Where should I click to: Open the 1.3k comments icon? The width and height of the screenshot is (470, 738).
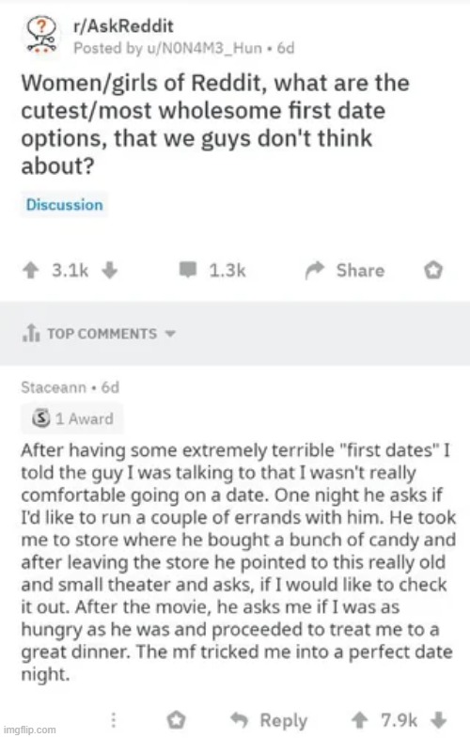(188, 270)
